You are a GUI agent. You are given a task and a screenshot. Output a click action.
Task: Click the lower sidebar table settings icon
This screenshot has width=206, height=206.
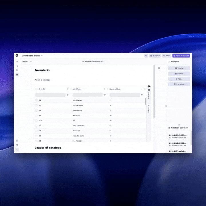tap(17, 140)
